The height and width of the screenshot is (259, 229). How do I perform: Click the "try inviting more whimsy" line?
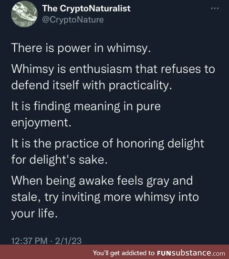coord(105,197)
